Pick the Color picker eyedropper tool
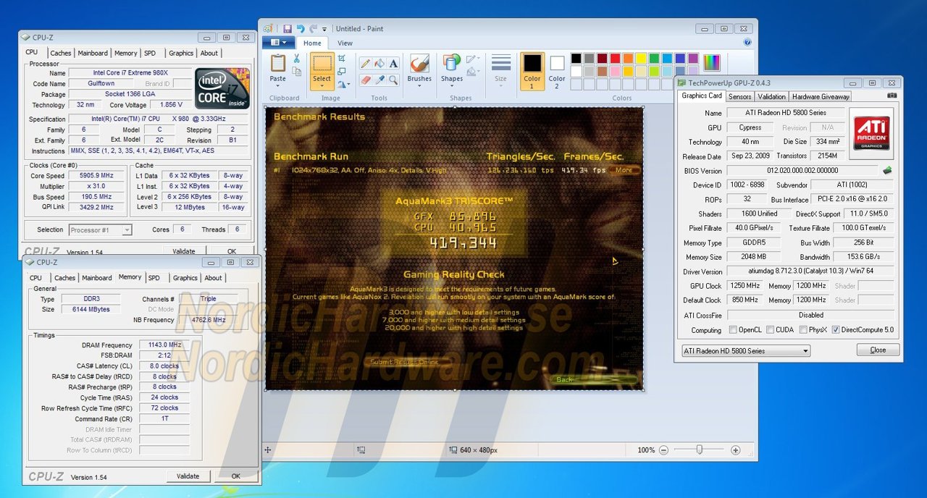This screenshot has width=927, height=498. (379, 80)
